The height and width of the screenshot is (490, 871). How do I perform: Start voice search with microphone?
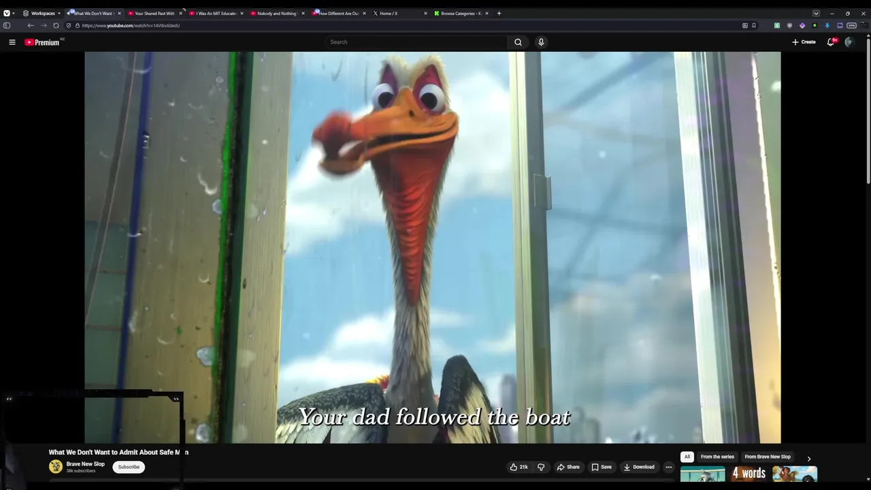click(541, 42)
